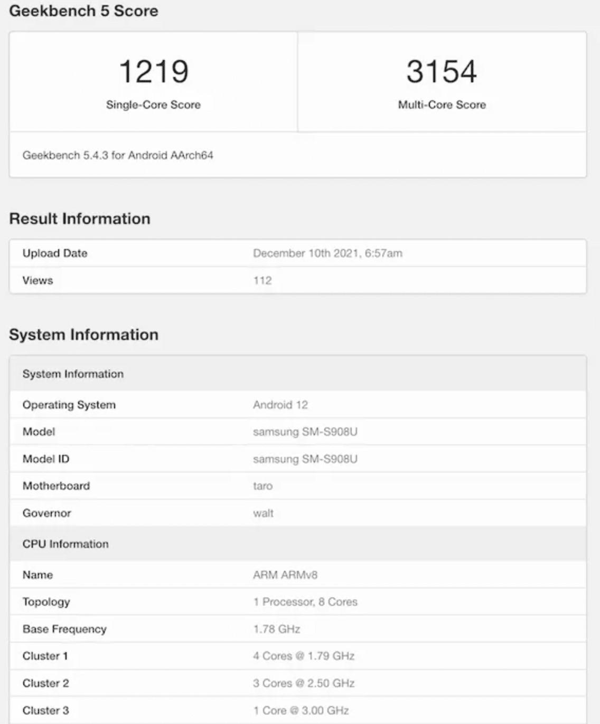
Task: Click the 3154 multi-core score number
Action: (442, 72)
